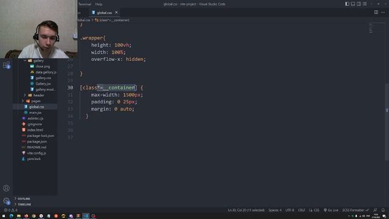Open the Windows Start menu
Viewport: 389px width, 219px height.
click(x=4, y=216)
